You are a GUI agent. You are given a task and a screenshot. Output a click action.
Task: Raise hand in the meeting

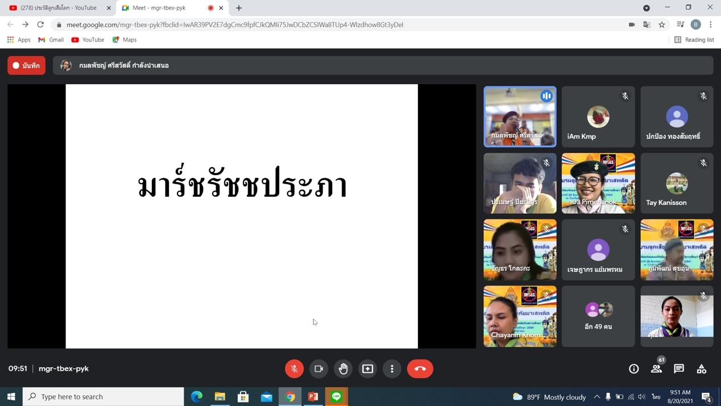[x=343, y=368]
